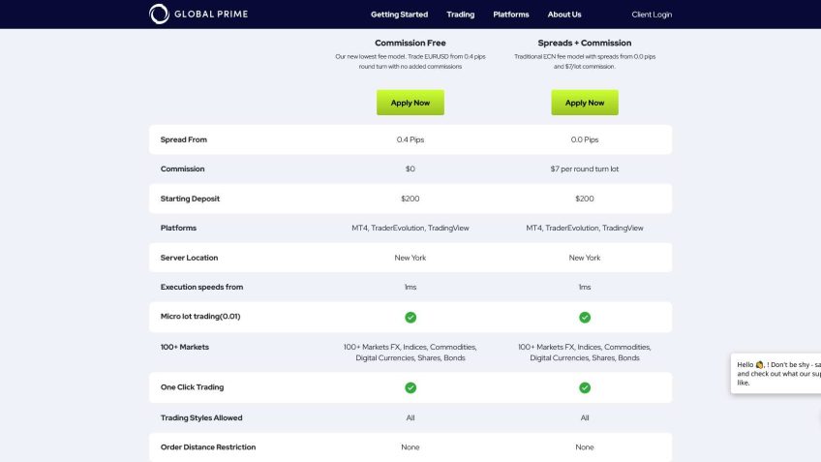821x462 pixels.
Task: Open the chat greeting popup message
Action: coord(776,373)
